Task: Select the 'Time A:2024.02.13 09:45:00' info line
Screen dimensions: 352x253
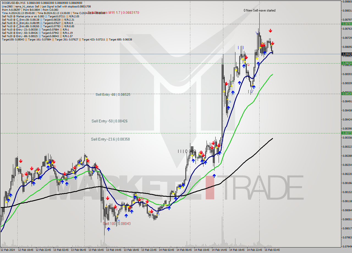Action: point(54,13)
